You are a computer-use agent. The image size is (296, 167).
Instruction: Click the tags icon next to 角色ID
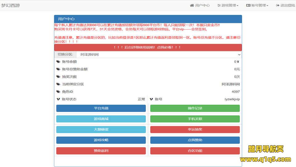click(x=58, y=92)
